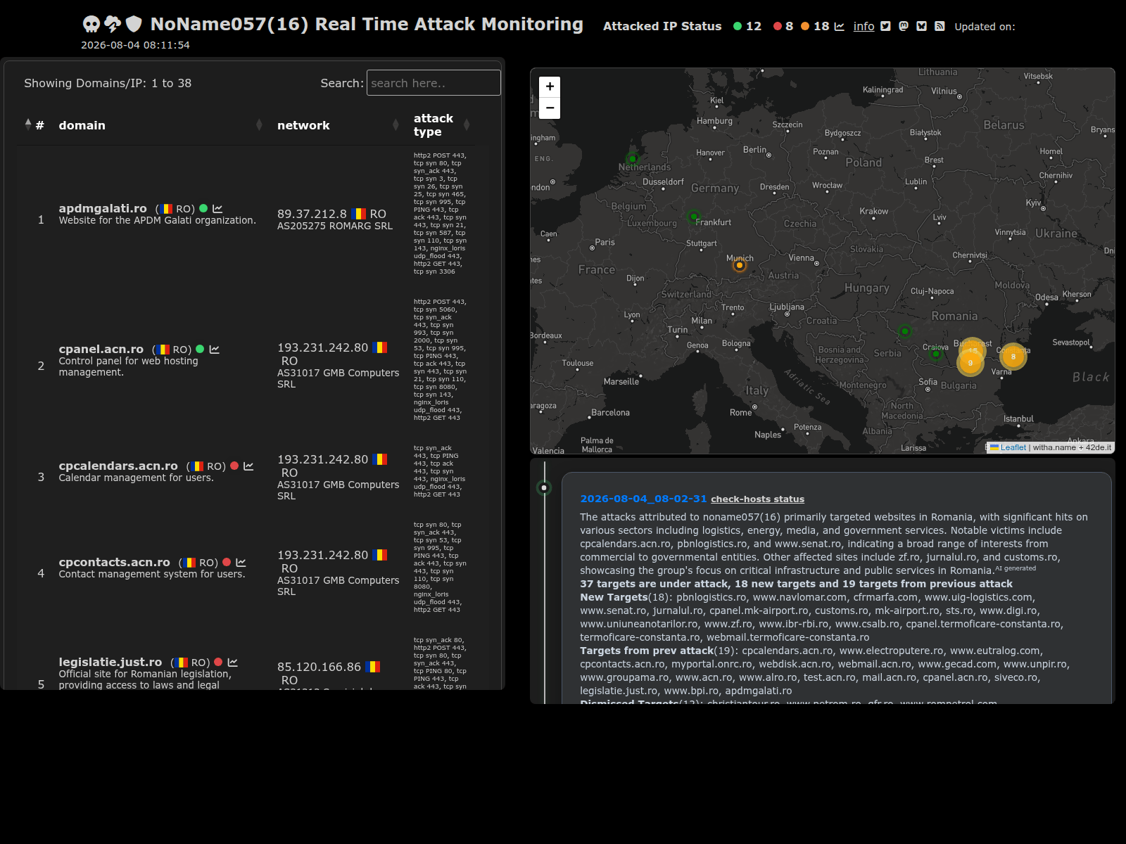Click 'Calendar management for users.' description
Image resolution: width=1126 pixels, height=844 pixels.
[136, 478]
